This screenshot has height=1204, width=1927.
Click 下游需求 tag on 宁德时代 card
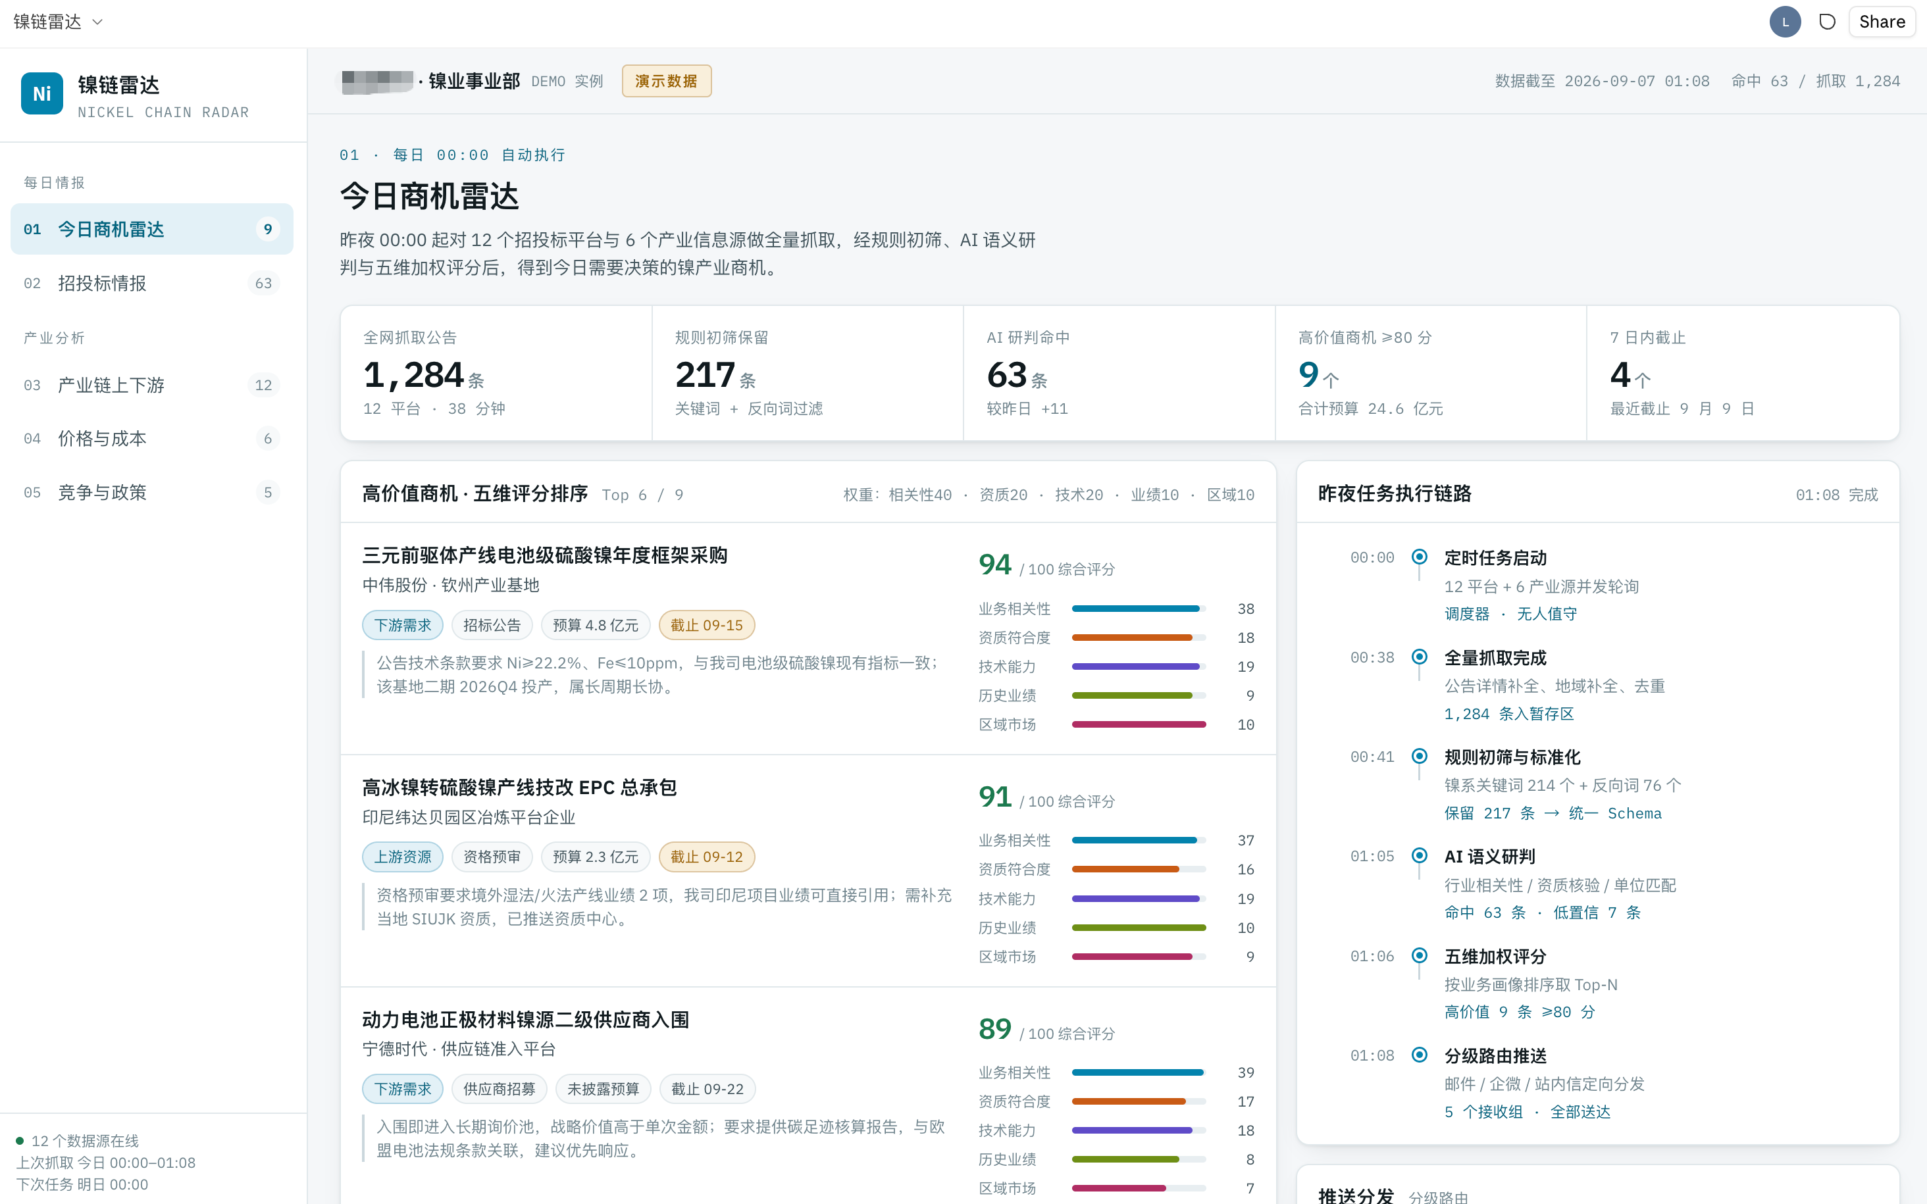pos(403,1090)
